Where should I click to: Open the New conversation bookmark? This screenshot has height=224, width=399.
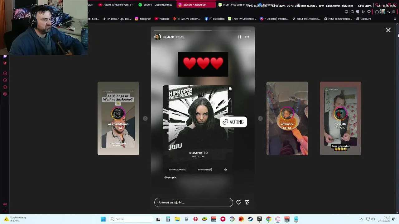tap(338, 19)
